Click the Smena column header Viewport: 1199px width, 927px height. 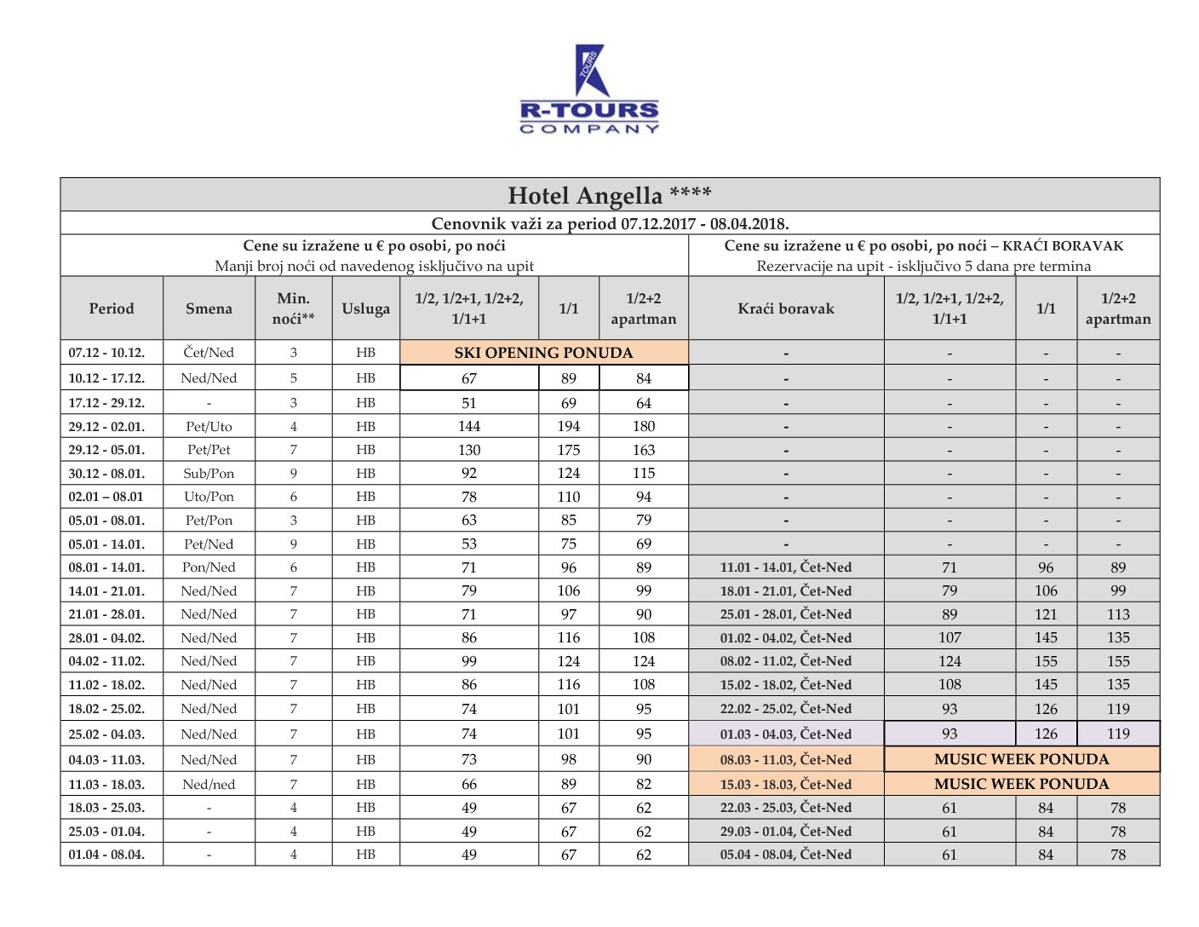209,308
